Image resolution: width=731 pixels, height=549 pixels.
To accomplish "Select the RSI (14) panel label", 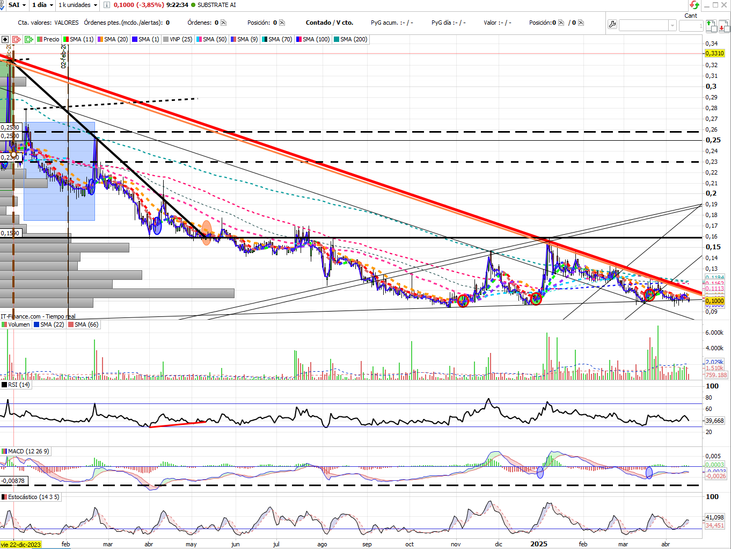I will coord(16,385).
